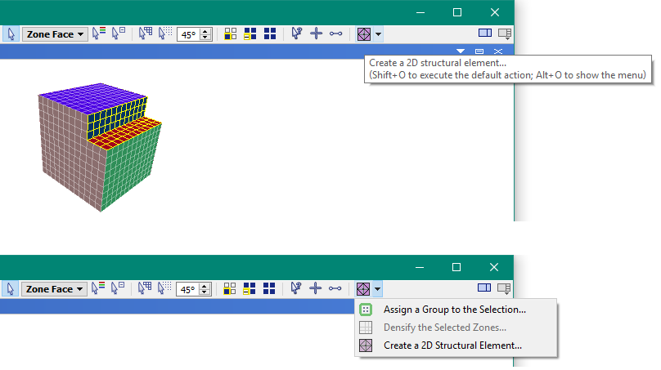
Task: Toggle the side panel icon in model-view window
Action: pyautogui.click(x=485, y=33)
